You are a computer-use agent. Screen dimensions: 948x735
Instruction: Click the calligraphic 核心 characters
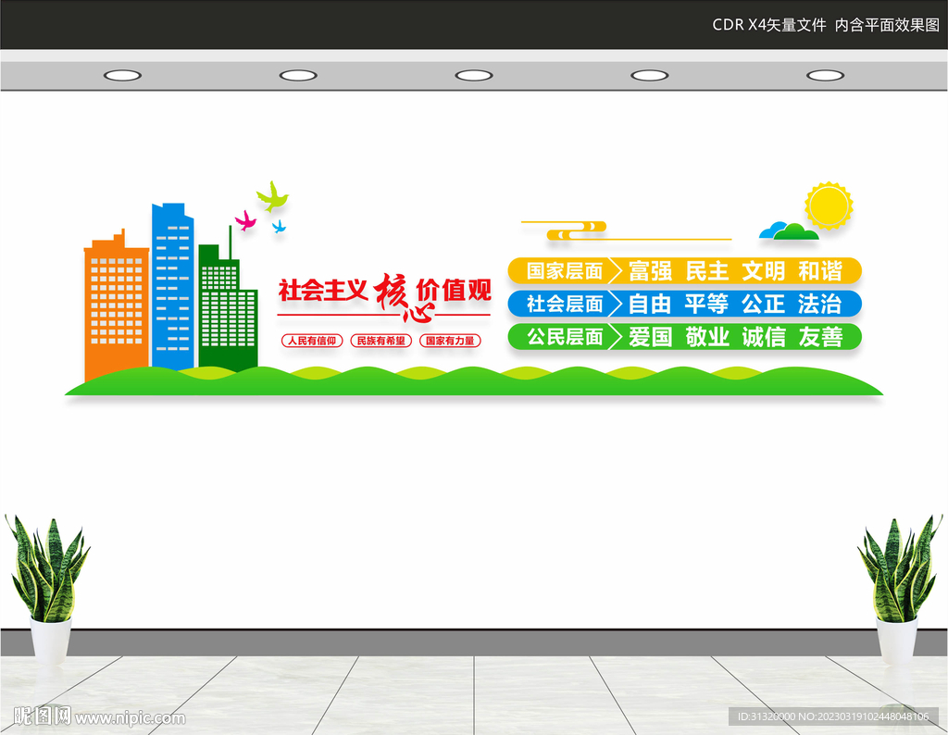403,297
